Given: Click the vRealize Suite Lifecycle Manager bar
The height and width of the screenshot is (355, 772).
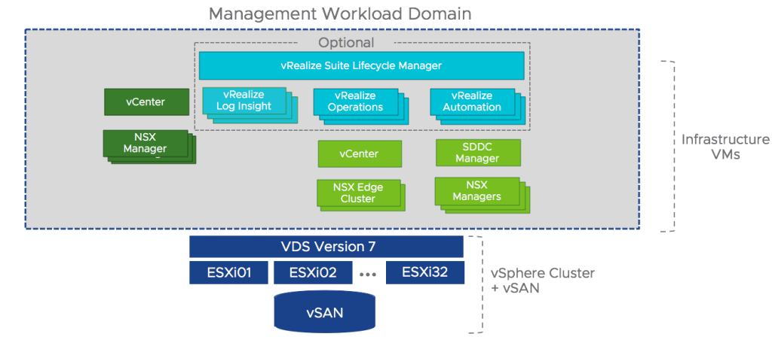Looking at the screenshot, I should tap(361, 65).
